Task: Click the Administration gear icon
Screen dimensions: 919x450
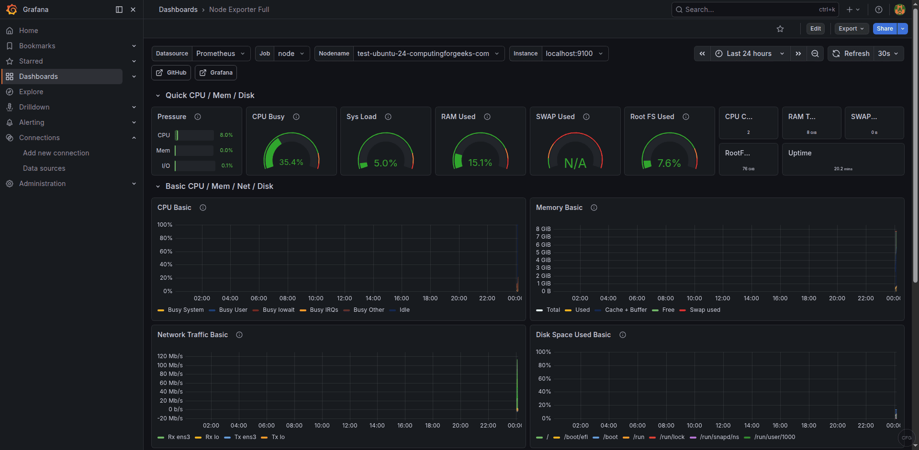Action: point(10,184)
